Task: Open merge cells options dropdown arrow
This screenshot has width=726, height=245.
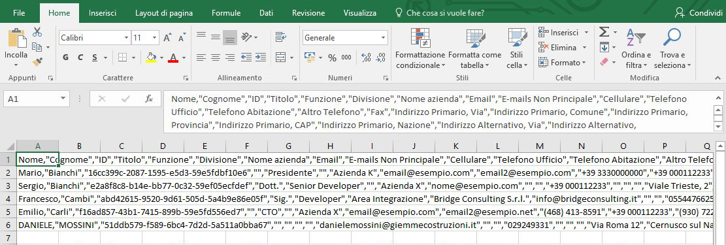Action: coord(292,58)
